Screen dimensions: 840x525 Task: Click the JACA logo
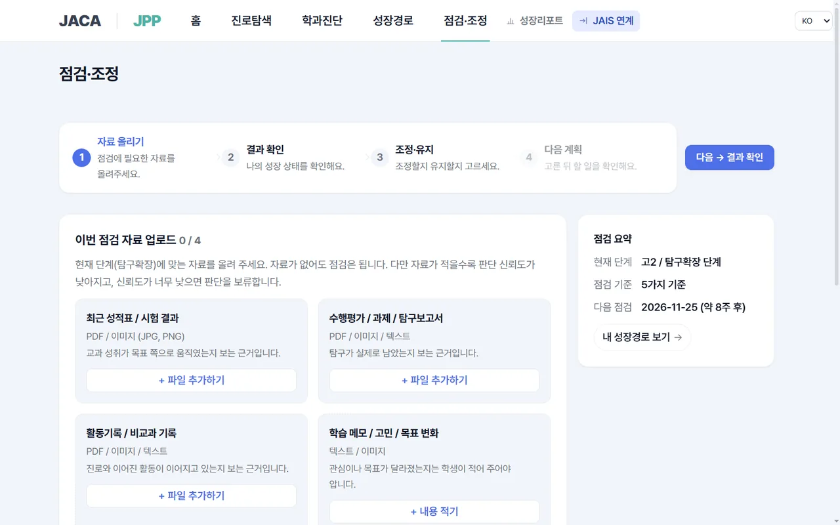click(x=80, y=21)
